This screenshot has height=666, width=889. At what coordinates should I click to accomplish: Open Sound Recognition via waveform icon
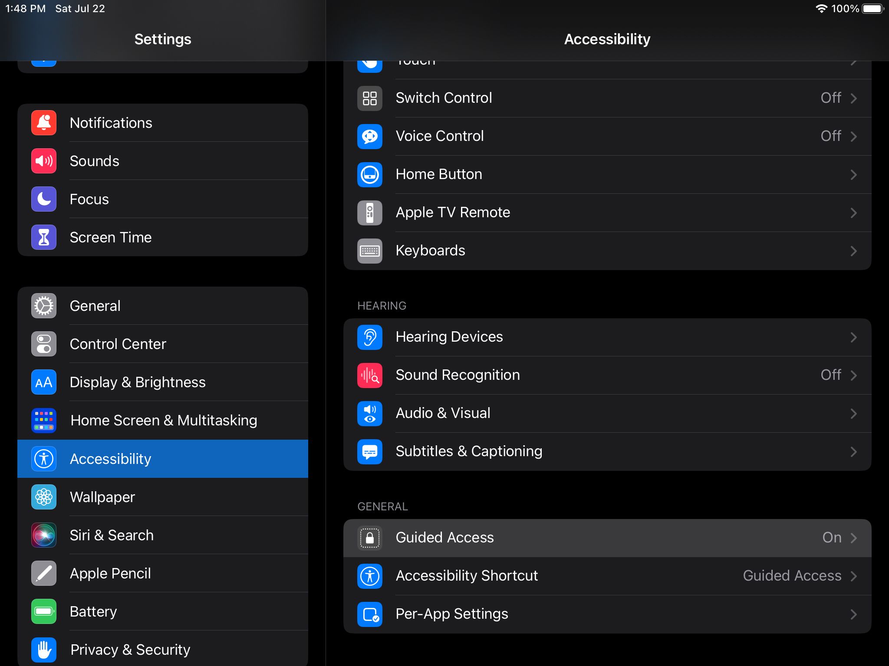coord(369,375)
